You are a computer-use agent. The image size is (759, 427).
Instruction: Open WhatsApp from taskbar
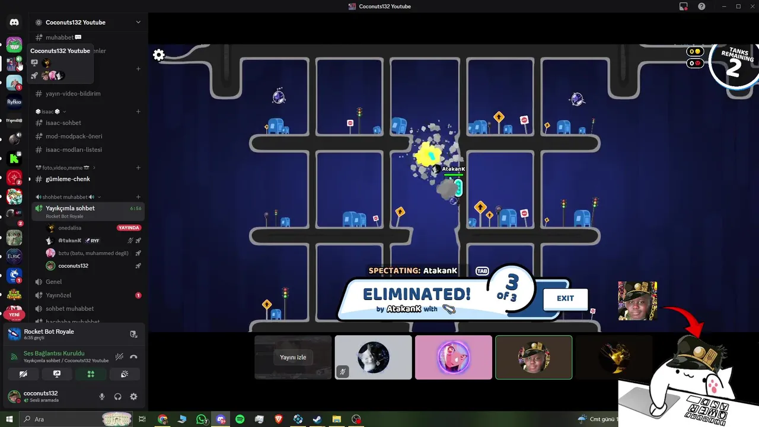[x=202, y=419]
